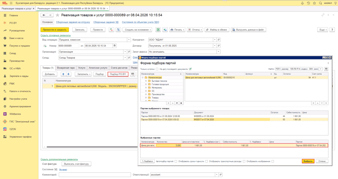
Task: Click into Комментарий input field
Action: click(95, 175)
